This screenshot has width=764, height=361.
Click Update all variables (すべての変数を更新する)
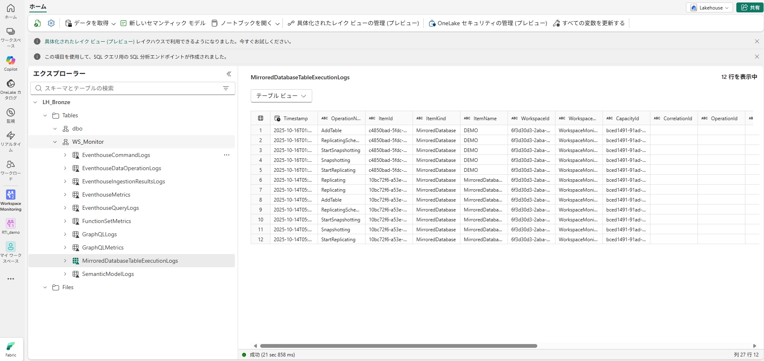coord(589,23)
